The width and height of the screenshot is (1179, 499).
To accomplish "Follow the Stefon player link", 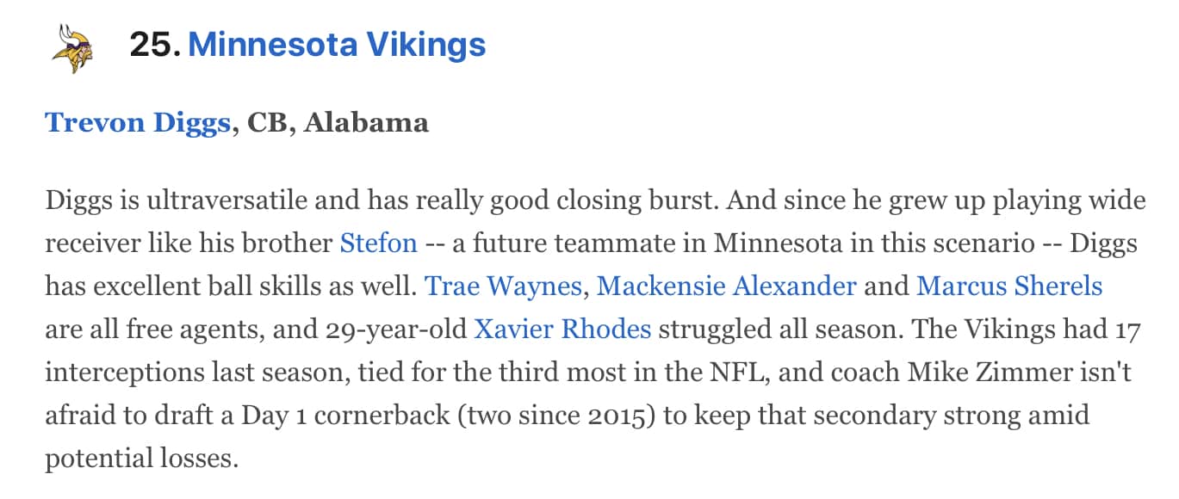I will click(379, 243).
